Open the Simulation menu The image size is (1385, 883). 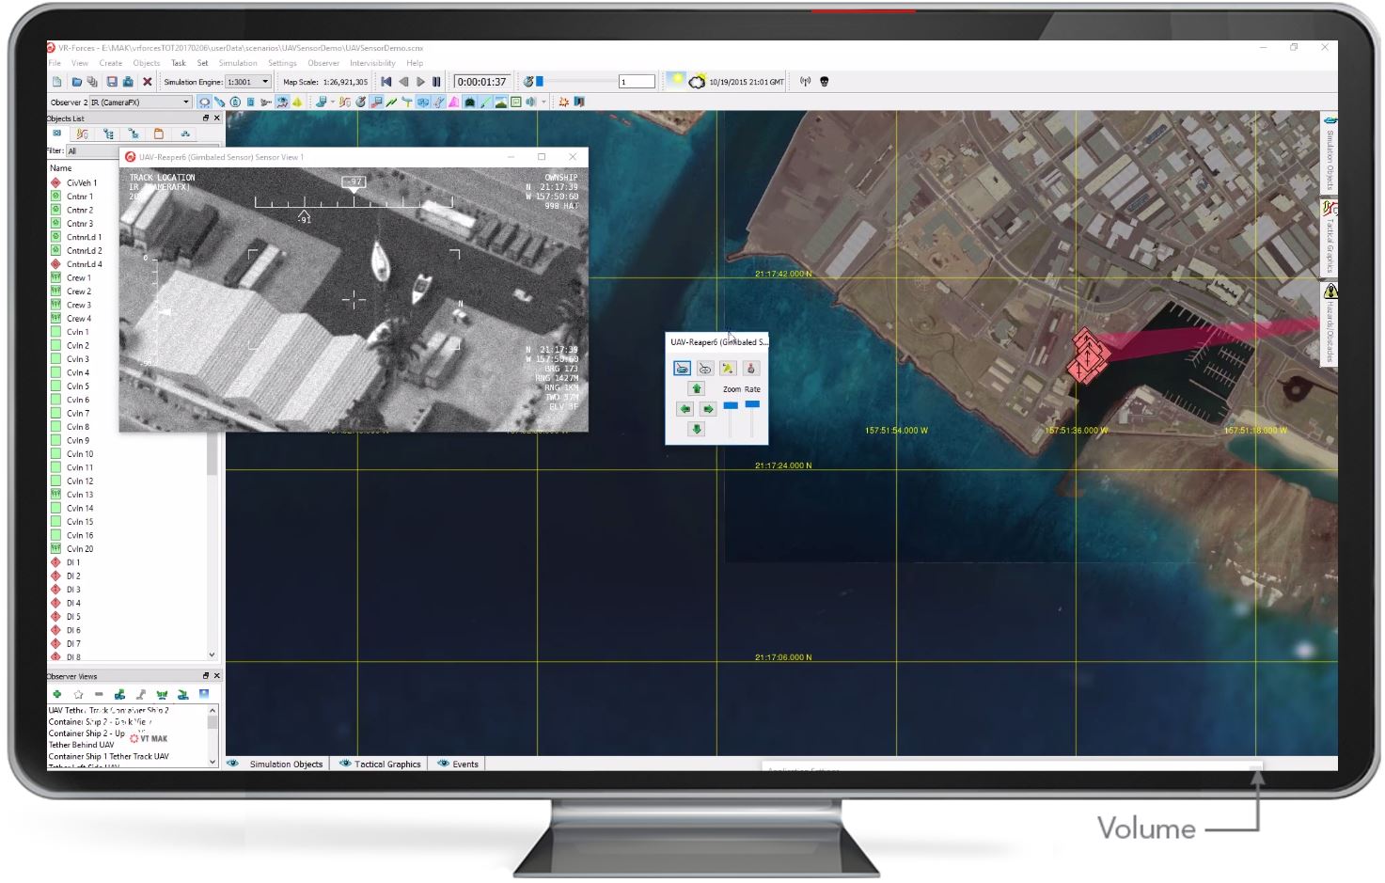click(x=237, y=63)
